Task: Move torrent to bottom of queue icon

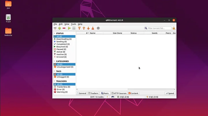Action: [x=93, y=28]
